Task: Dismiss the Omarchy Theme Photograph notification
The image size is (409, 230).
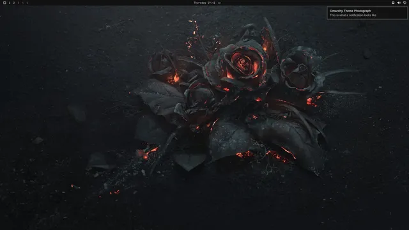Action: tap(367, 13)
